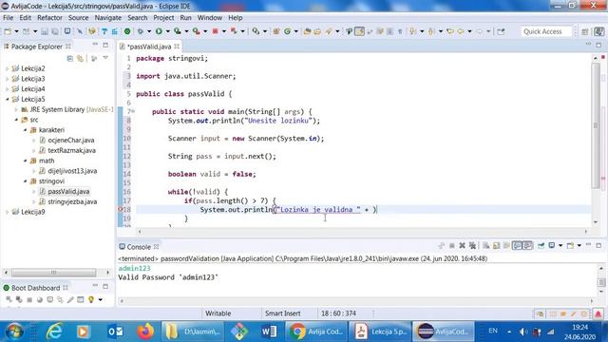Open the Run button dropdown arrow
The width and height of the screenshot is (608, 342).
tap(167, 31)
